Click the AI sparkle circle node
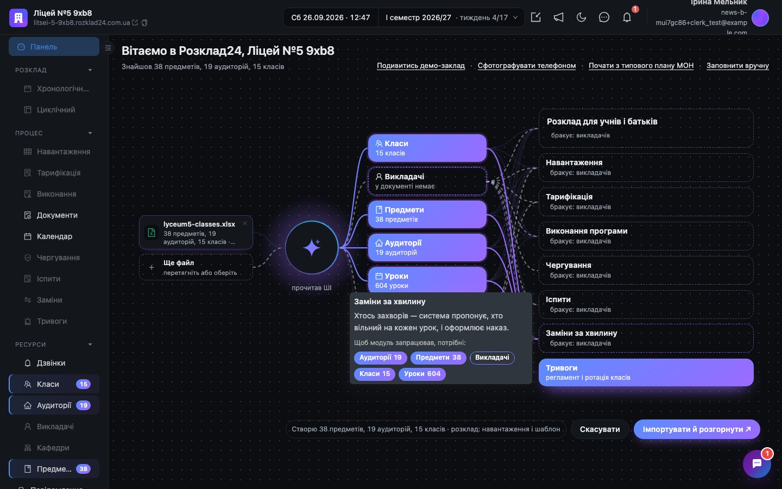The image size is (782, 489). pyautogui.click(x=312, y=248)
